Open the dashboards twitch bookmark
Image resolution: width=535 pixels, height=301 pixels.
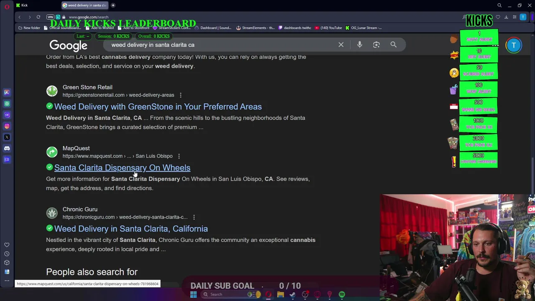pos(295,28)
